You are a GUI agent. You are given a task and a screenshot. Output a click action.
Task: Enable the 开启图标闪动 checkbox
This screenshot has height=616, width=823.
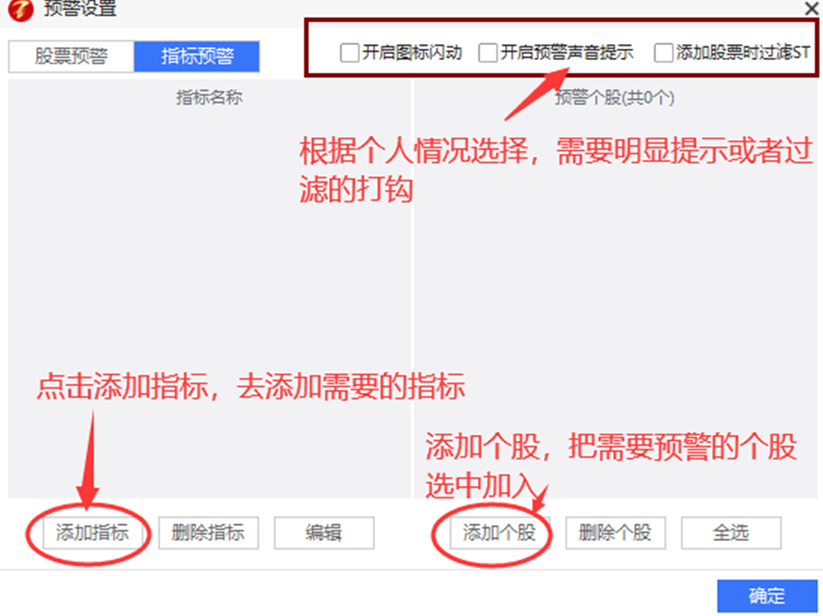(350, 52)
